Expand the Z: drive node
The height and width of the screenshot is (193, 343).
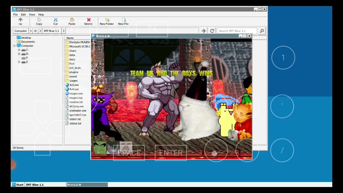click(19, 62)
